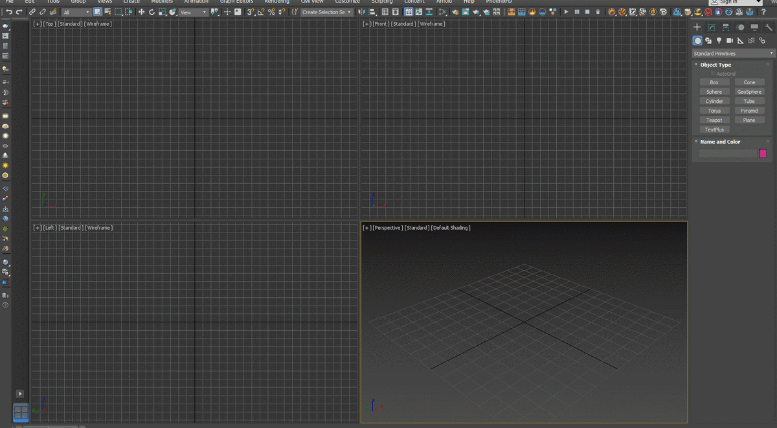This screenshot has width=777, height=428.
Task: Expand the viewport layouts arrow button
Action: (x=20, y=394)
